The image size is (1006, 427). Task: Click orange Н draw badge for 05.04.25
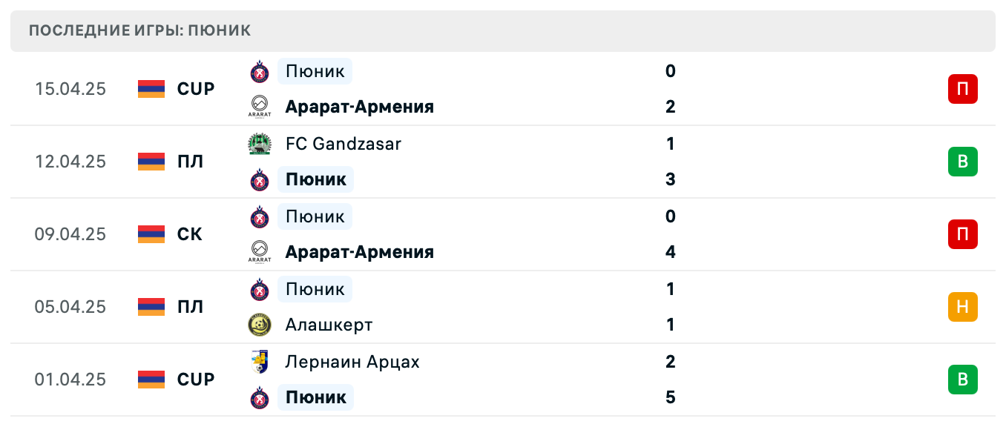tap(962, 307)
